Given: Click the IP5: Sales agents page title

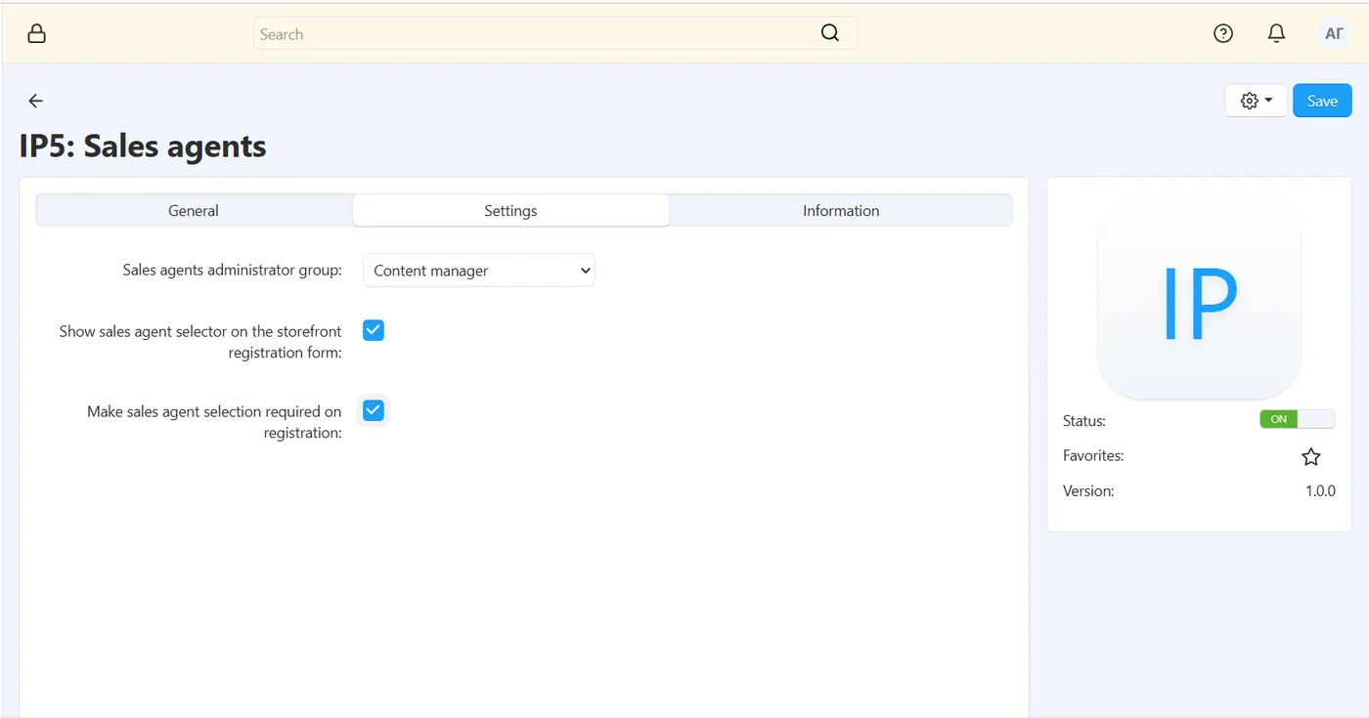Looking at the screenshot, I should [143, 146].
